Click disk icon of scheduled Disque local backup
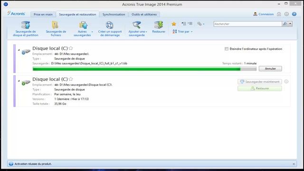The width and height of the screenshot is (304, 171). coord(26,83)
